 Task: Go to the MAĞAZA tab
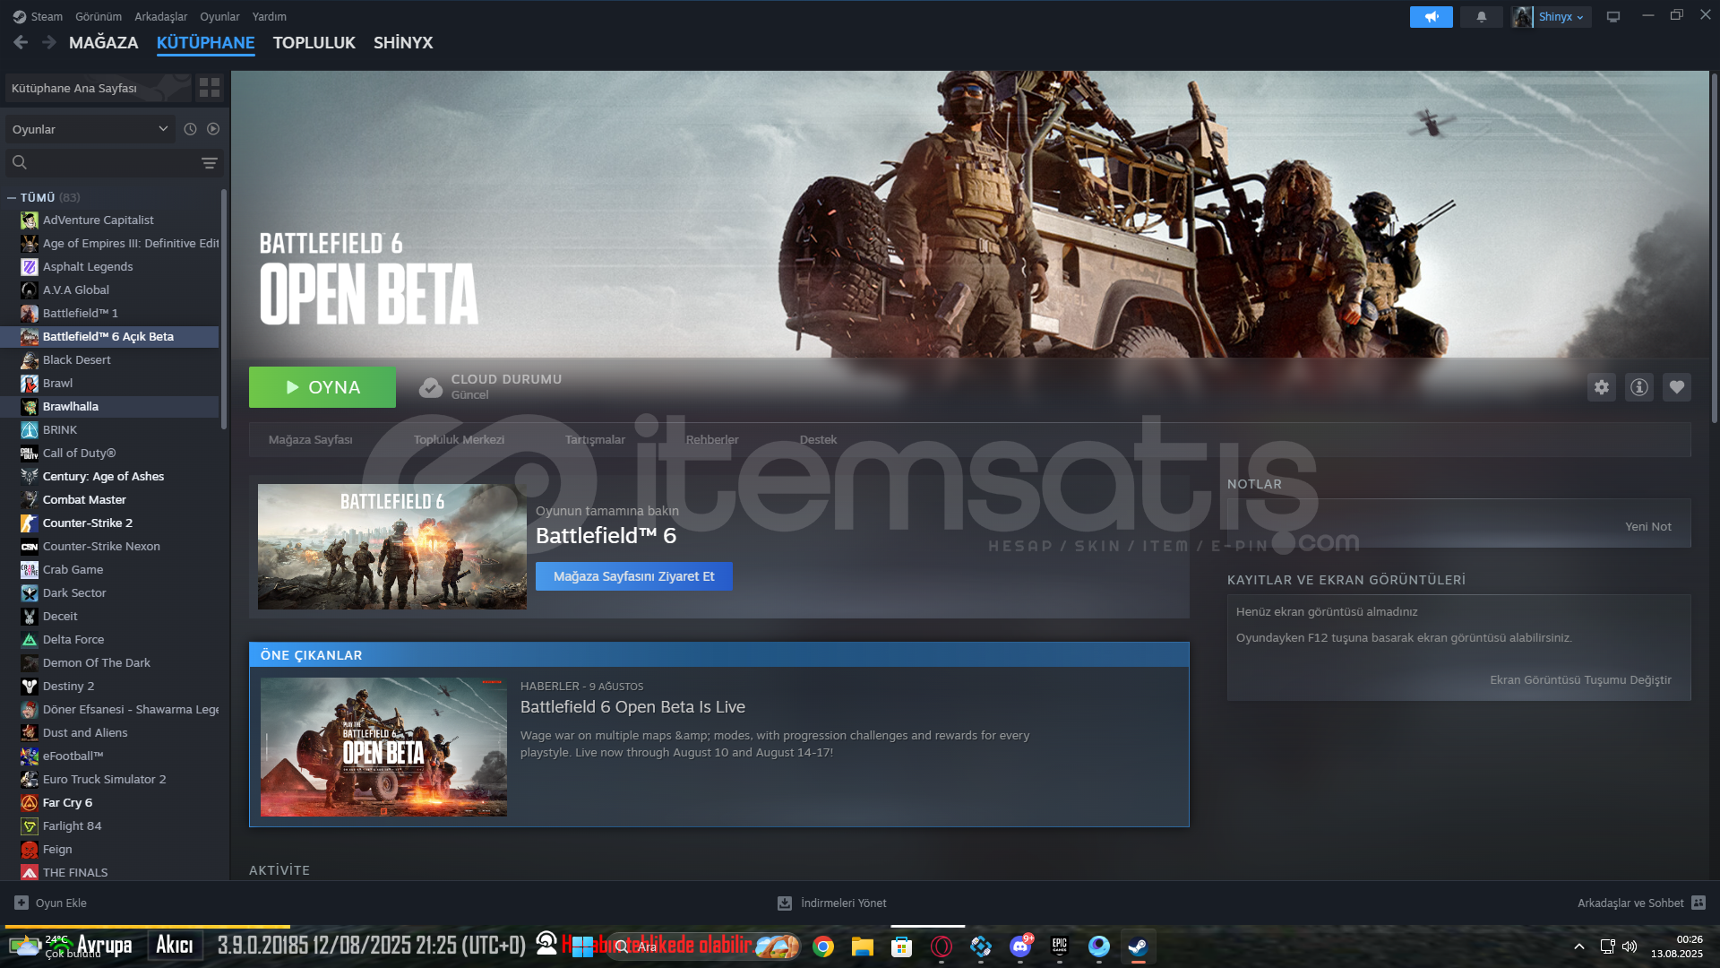point(103,42)
